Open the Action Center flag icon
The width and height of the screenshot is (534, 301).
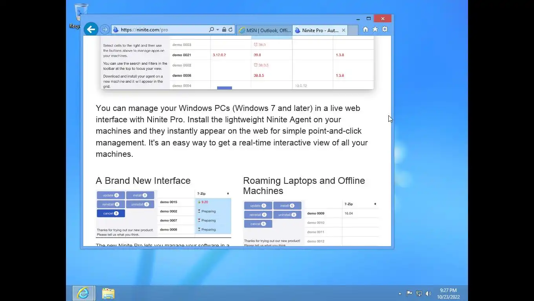click(x=409, y=294)
